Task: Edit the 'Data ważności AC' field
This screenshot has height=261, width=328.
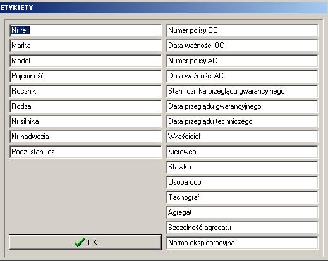Action: [242, 76]
